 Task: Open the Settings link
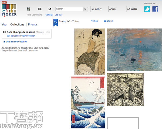49,15
